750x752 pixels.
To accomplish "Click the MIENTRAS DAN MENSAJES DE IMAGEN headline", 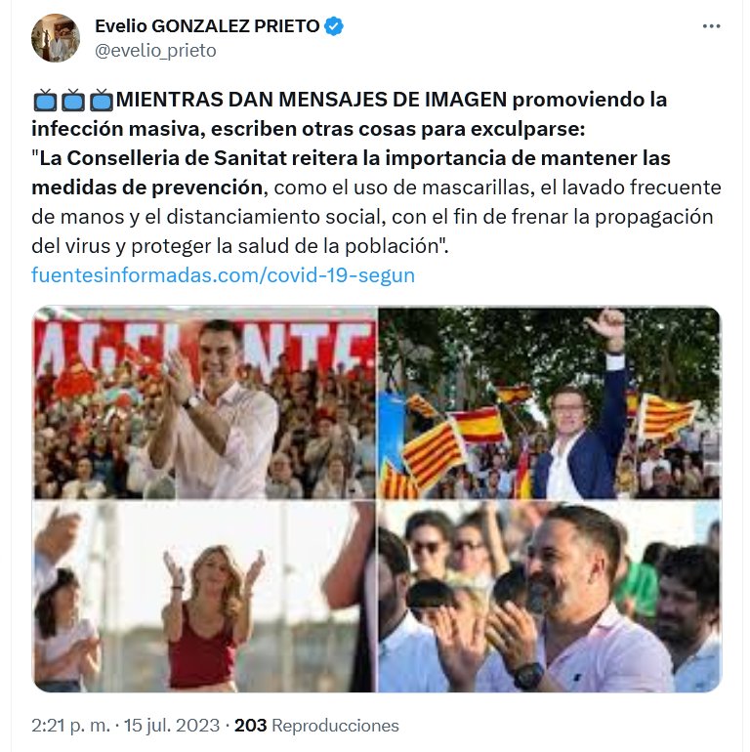I will (x=312, y=100).
